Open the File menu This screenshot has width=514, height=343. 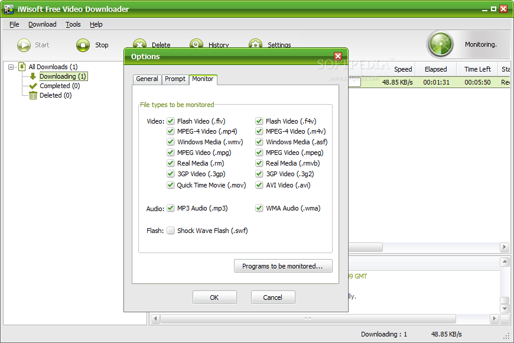(14, 24)
